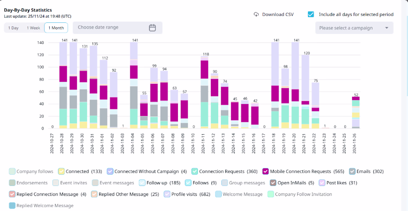Click the bar value label 118
Screen dimensions: 408x211
tap(206, 54)
